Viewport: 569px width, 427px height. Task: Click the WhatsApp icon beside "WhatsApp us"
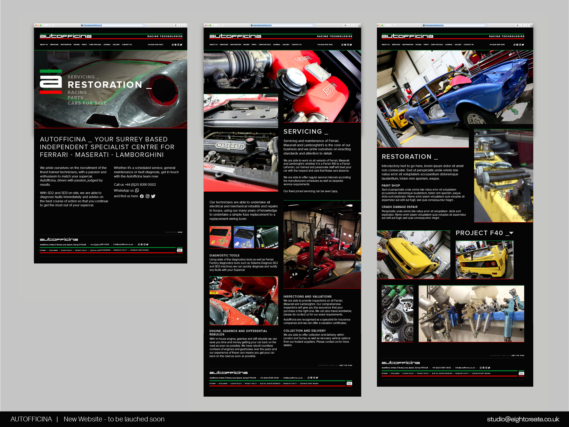click(137, 190)
